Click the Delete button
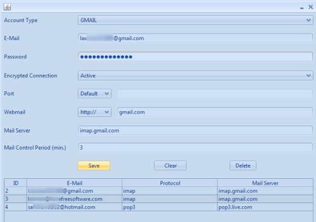Viewport: 316px width, 222px height. pyautogui.click(x=243, y=165)
